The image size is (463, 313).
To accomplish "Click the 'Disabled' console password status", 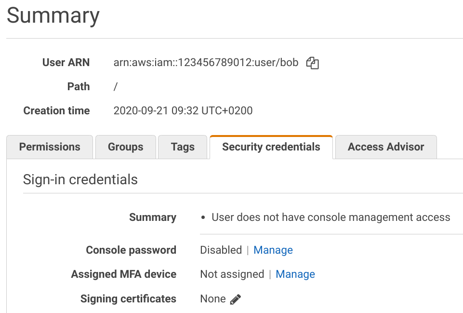I will click(x=221, y=250).
